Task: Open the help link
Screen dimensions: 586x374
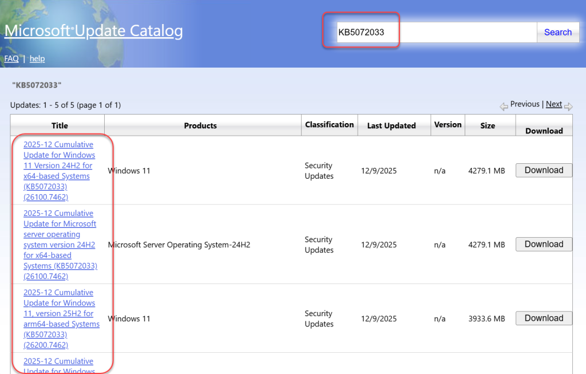Action: coord(37,59)
